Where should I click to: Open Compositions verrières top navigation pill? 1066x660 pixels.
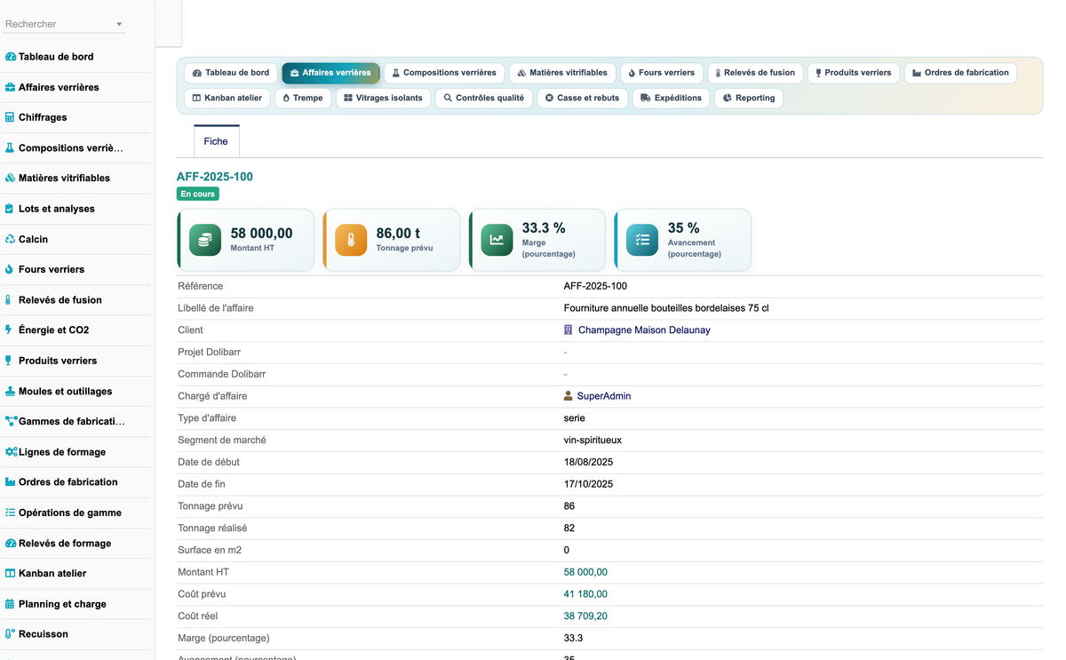click(x=444, y=73)
